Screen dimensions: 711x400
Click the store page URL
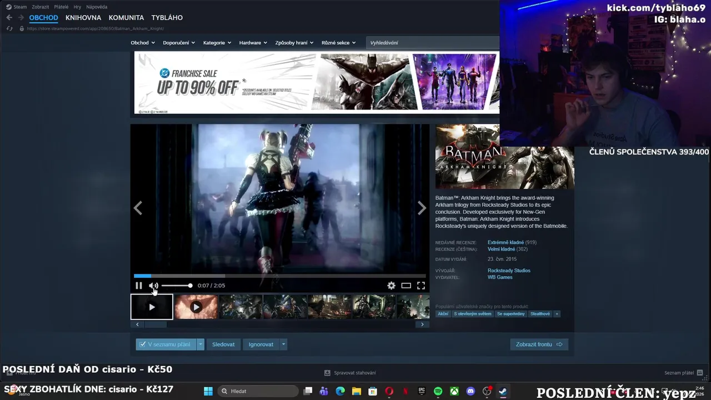(95, 28)
